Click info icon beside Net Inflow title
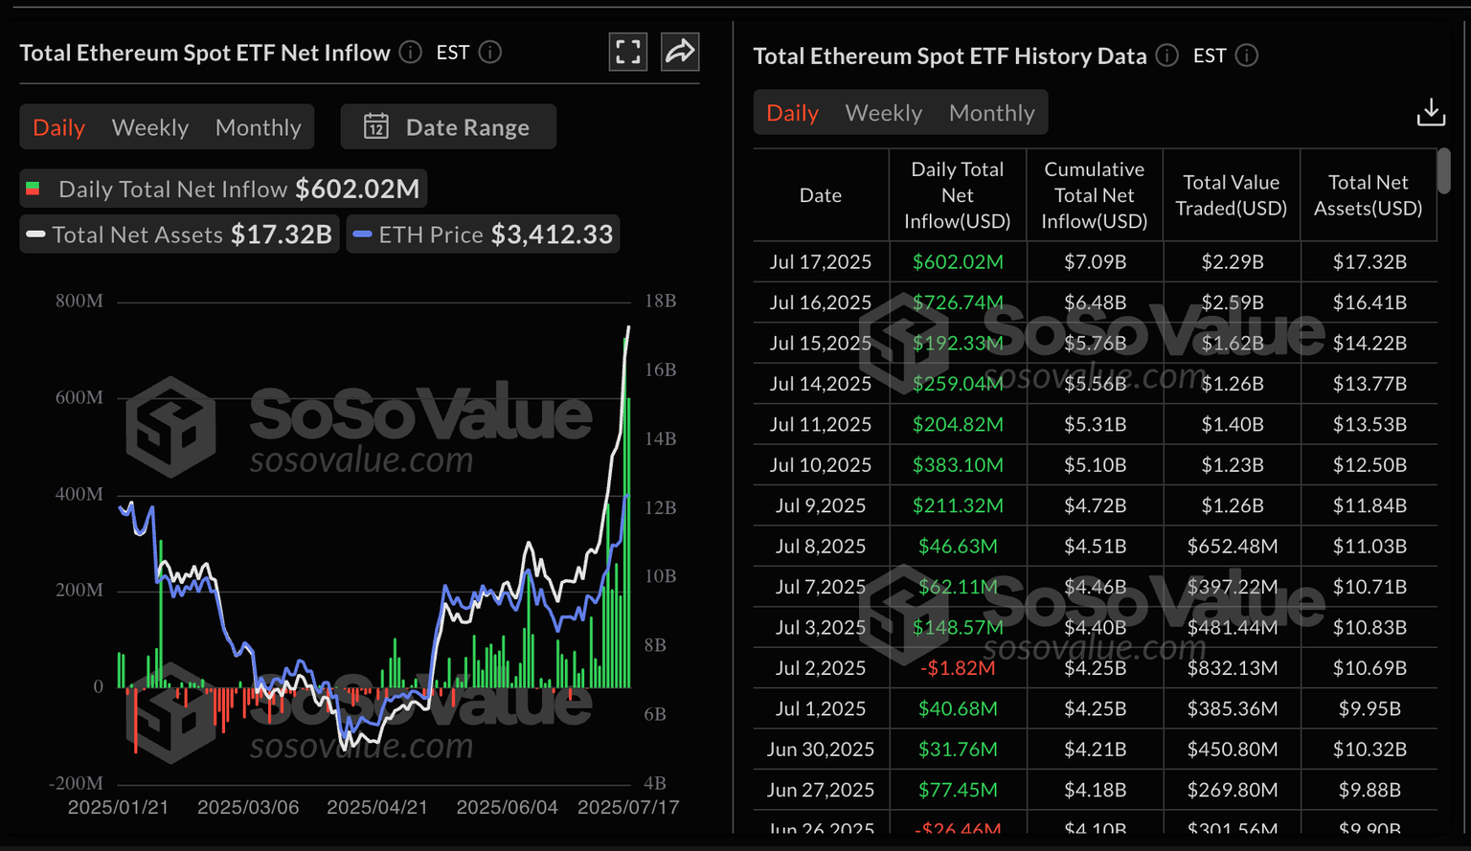 (410, 53)
